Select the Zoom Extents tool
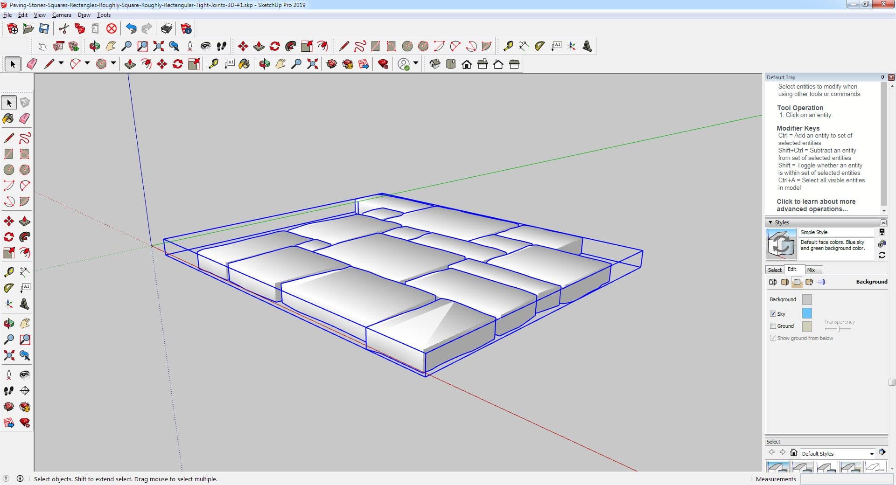 [8, 355]
